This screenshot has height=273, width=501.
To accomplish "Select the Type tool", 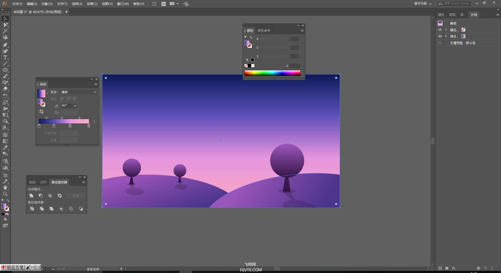I will click(x=5, y=58).
